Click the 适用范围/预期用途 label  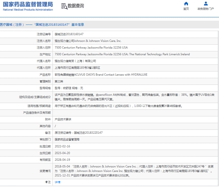tap(39, 106)
